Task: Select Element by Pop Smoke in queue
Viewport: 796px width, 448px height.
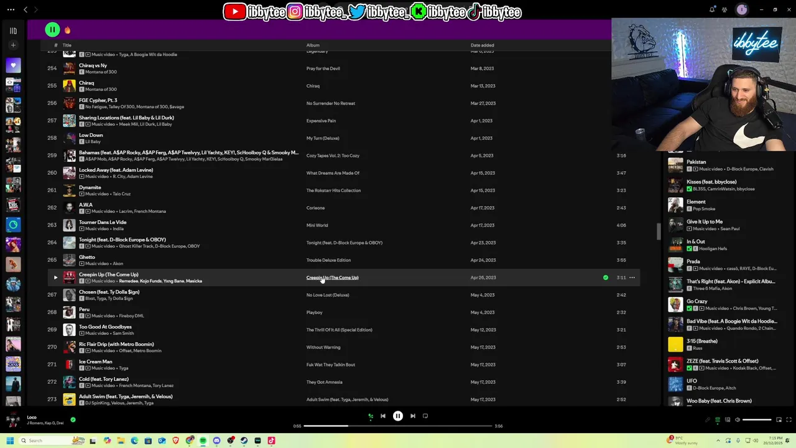Action: click(x=696, y=202)
